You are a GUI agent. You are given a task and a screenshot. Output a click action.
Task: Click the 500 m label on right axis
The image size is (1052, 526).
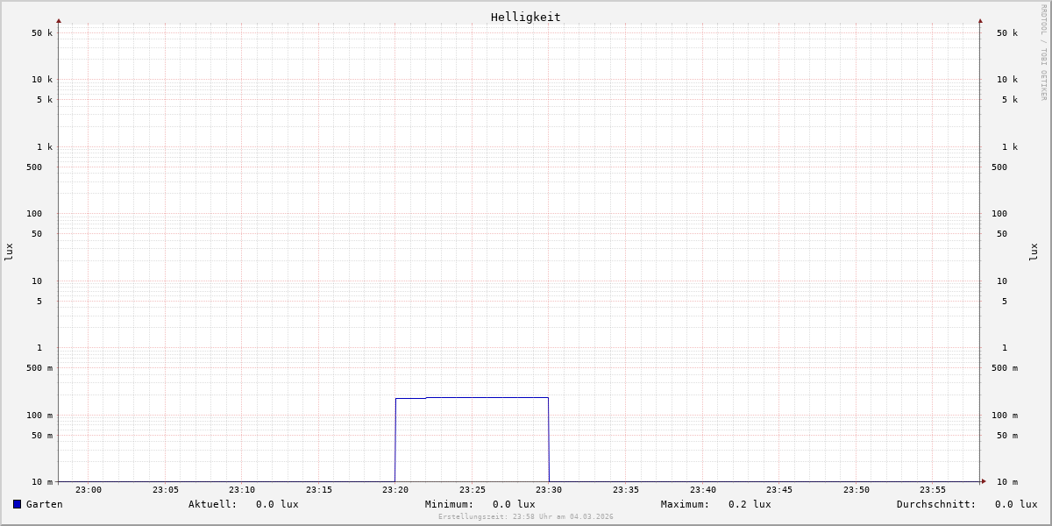(1005, 368)
